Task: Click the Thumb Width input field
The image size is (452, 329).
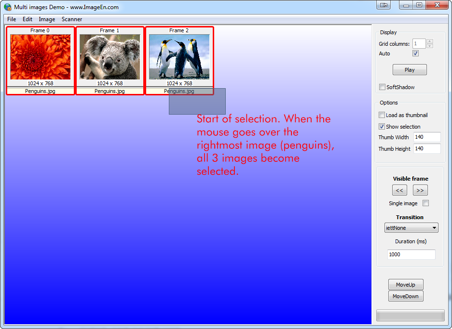Action: pyautogui.click(x=427, y=137)
